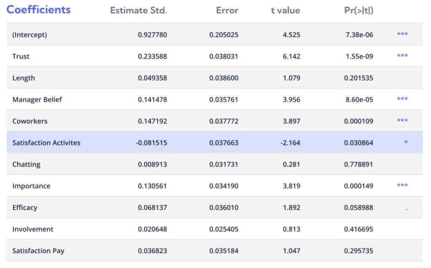
Task: Select the Coworkers row label
Action: coord(30,121)
